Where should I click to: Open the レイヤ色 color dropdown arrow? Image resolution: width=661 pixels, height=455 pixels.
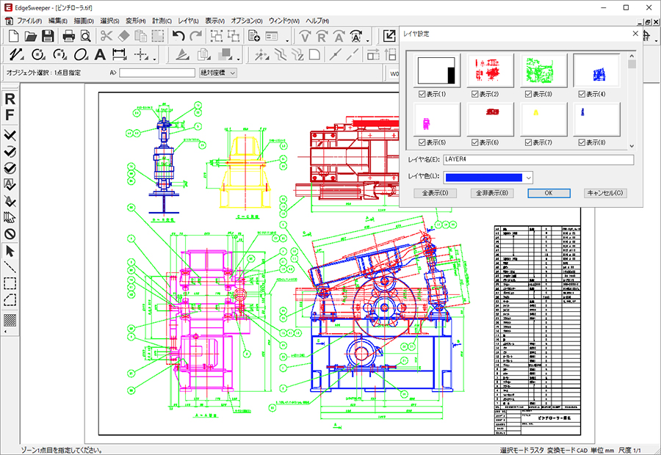[x=527, y=177]
